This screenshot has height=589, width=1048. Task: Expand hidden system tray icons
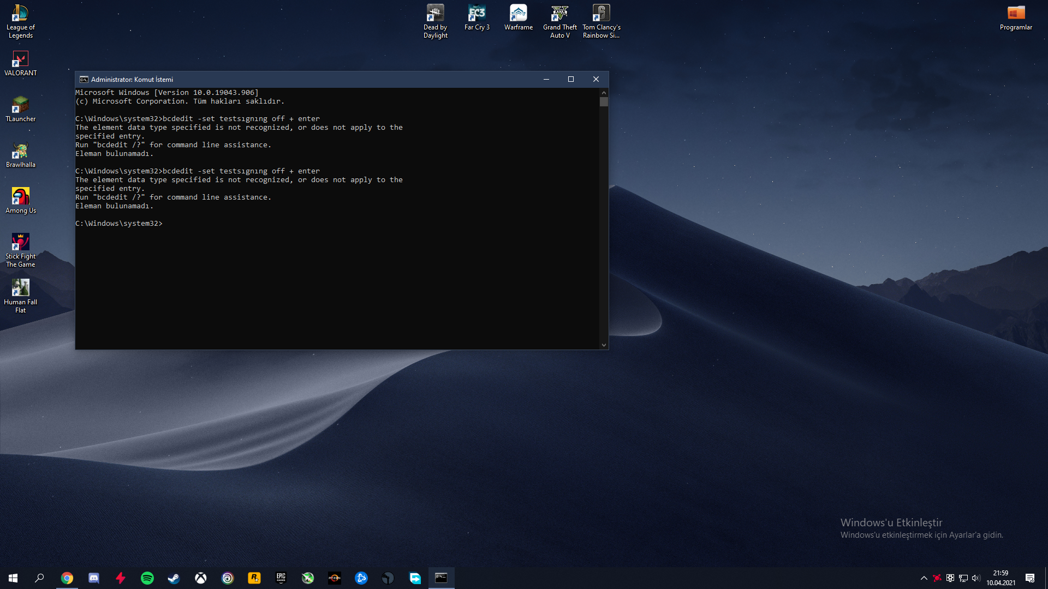point(924,578)
